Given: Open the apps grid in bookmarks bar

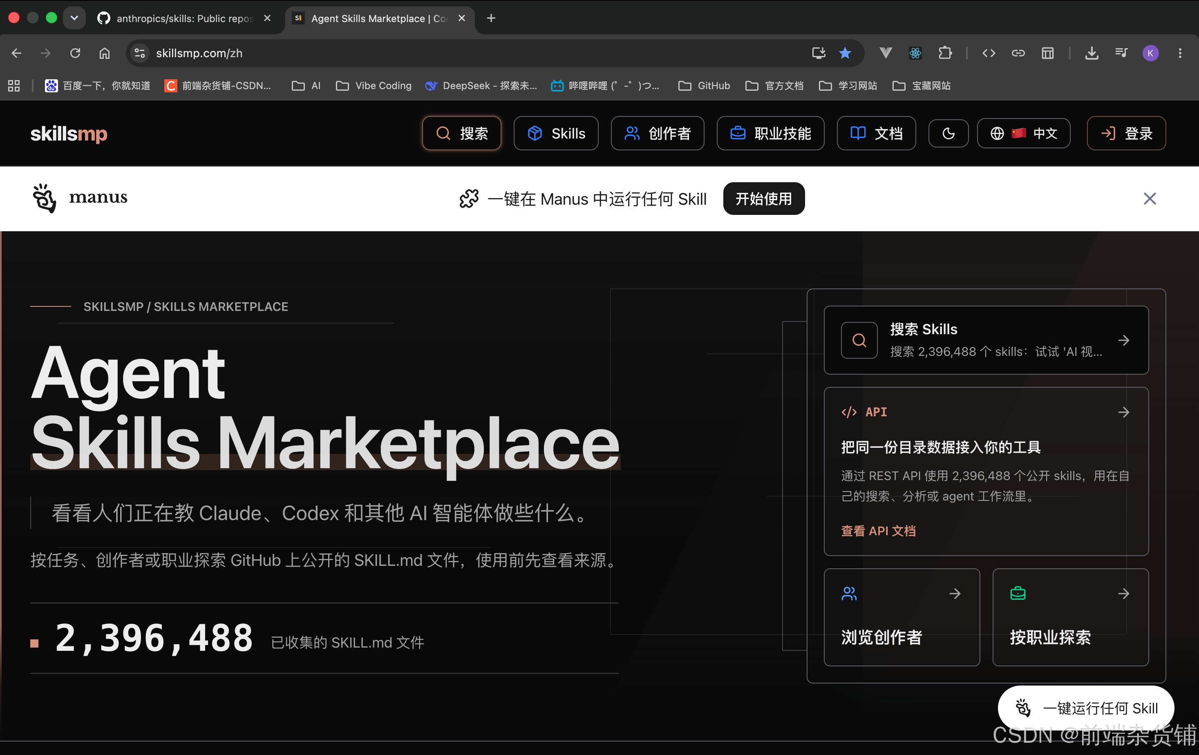Looking at the screenshot, I should tap(14, 86).
